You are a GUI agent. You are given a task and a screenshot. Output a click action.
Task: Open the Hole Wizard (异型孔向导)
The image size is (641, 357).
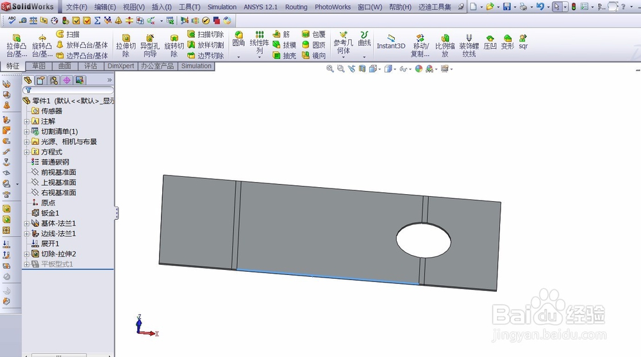pos(150,46)
